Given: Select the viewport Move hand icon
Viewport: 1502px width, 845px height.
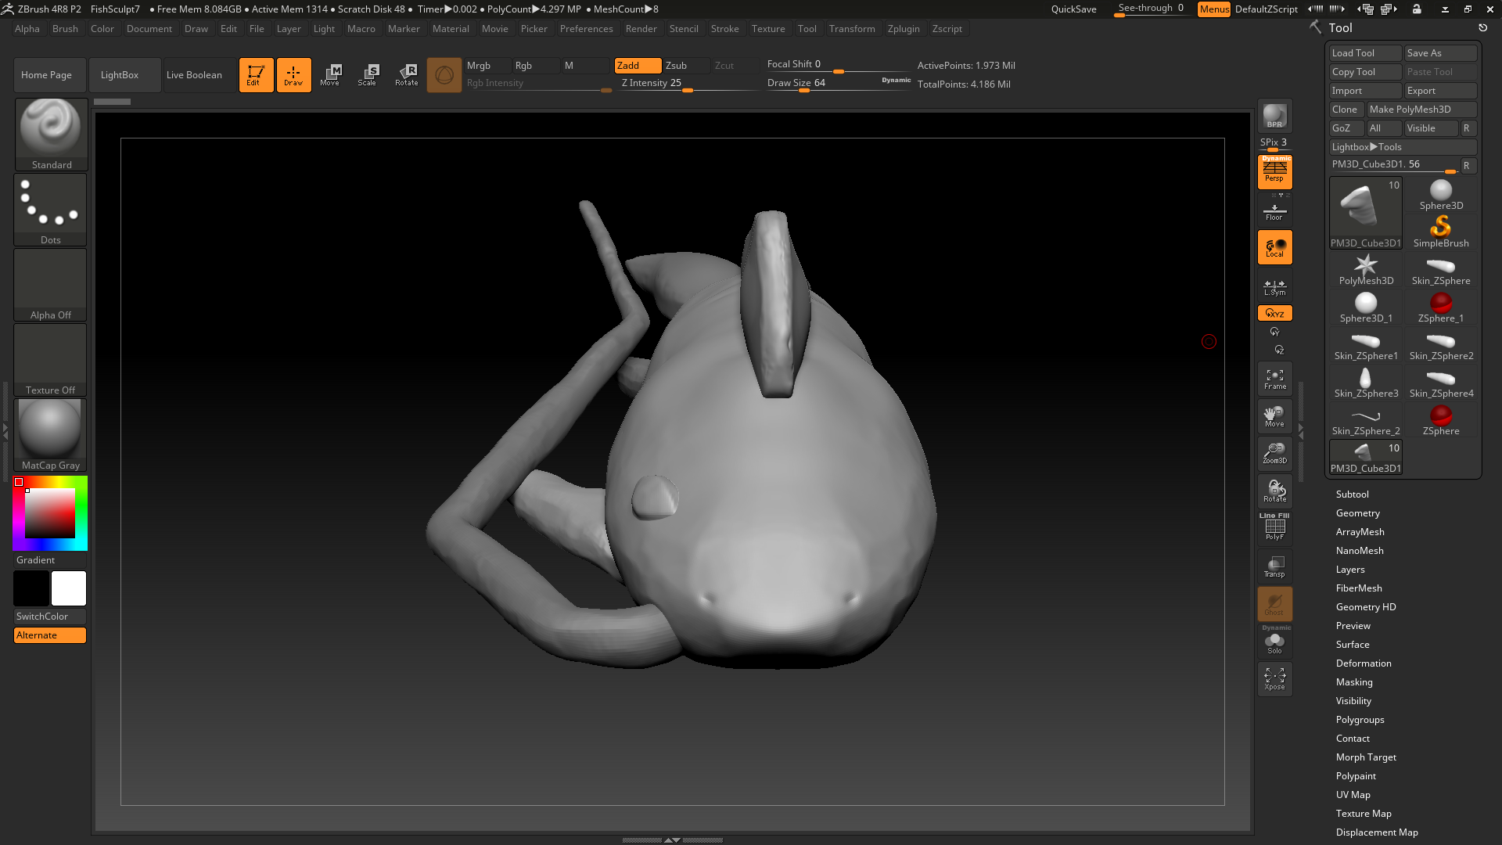Looking at the screenshot, I should 1274,416.
